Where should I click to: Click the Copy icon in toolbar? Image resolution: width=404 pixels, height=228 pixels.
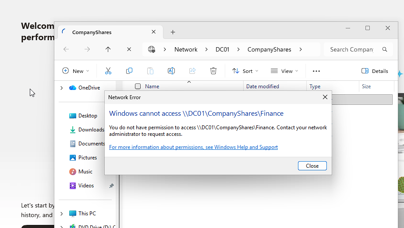(129, 71)
